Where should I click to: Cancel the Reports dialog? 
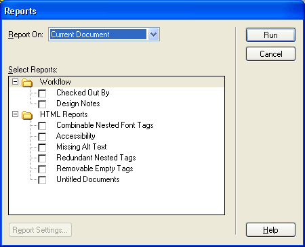pos(270,54)
